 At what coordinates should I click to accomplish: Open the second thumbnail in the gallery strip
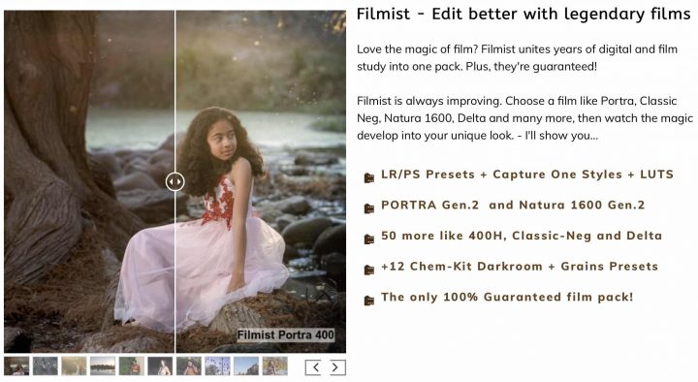coord(46,366)
